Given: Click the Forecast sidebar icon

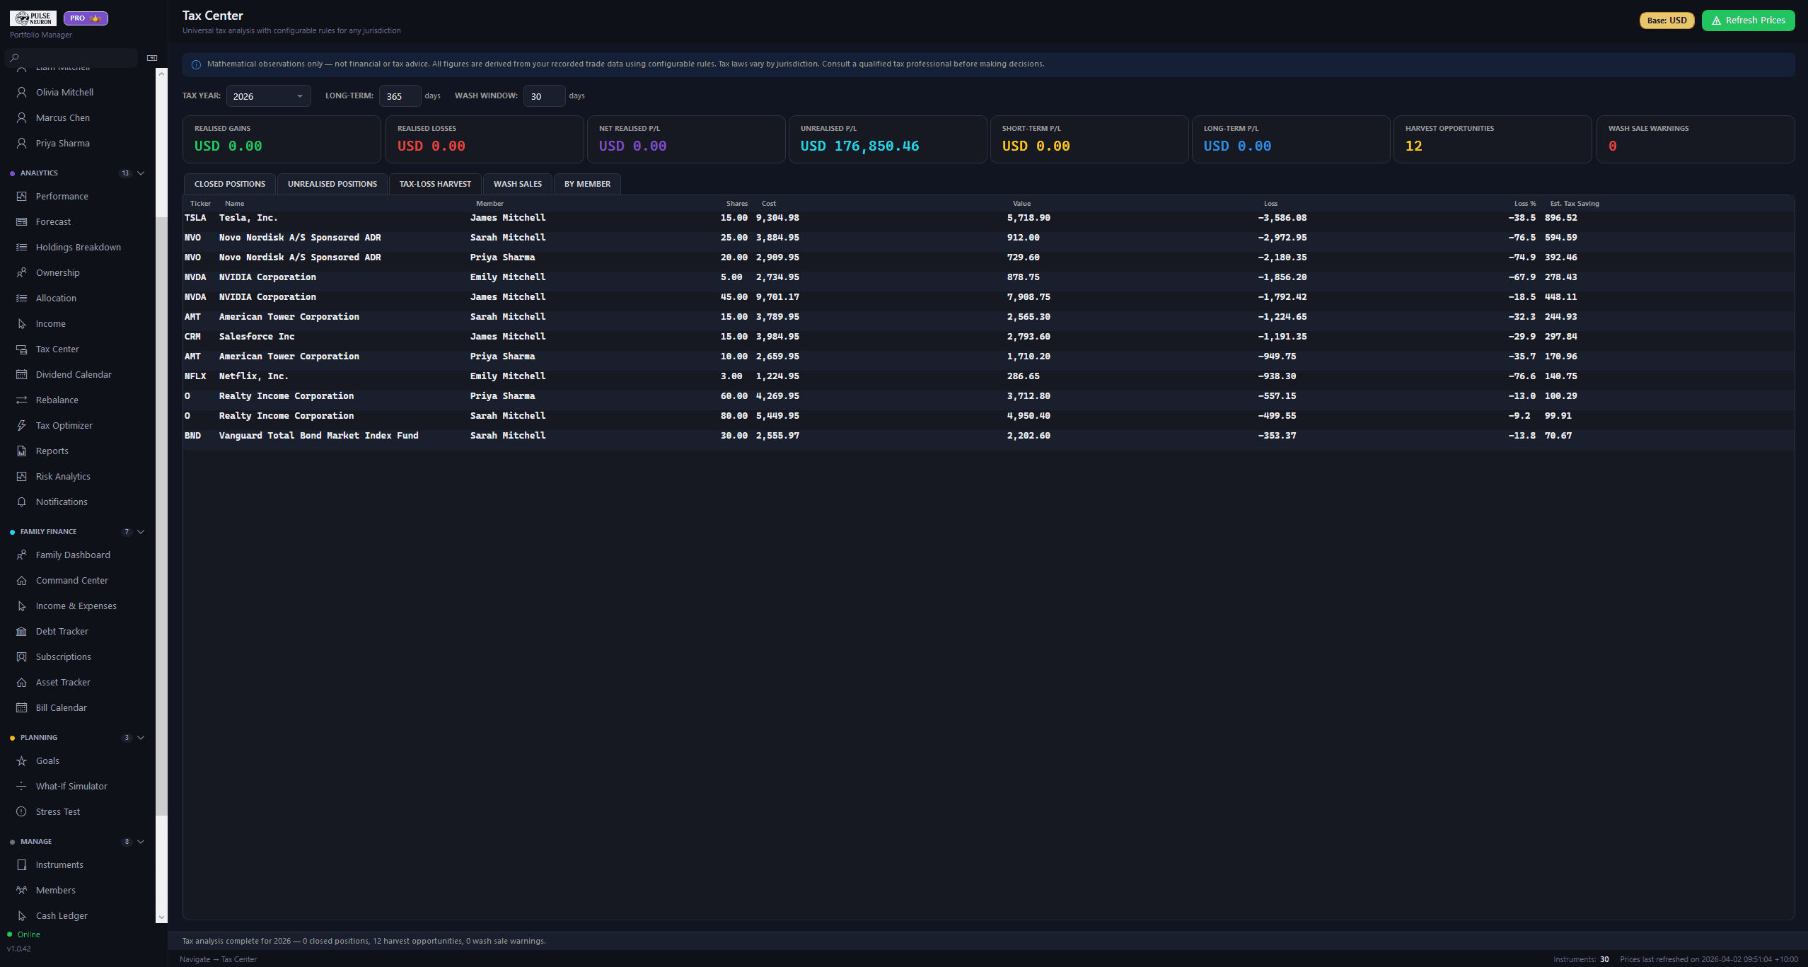Looking at the screenshot, I should [x=22, y=221].
